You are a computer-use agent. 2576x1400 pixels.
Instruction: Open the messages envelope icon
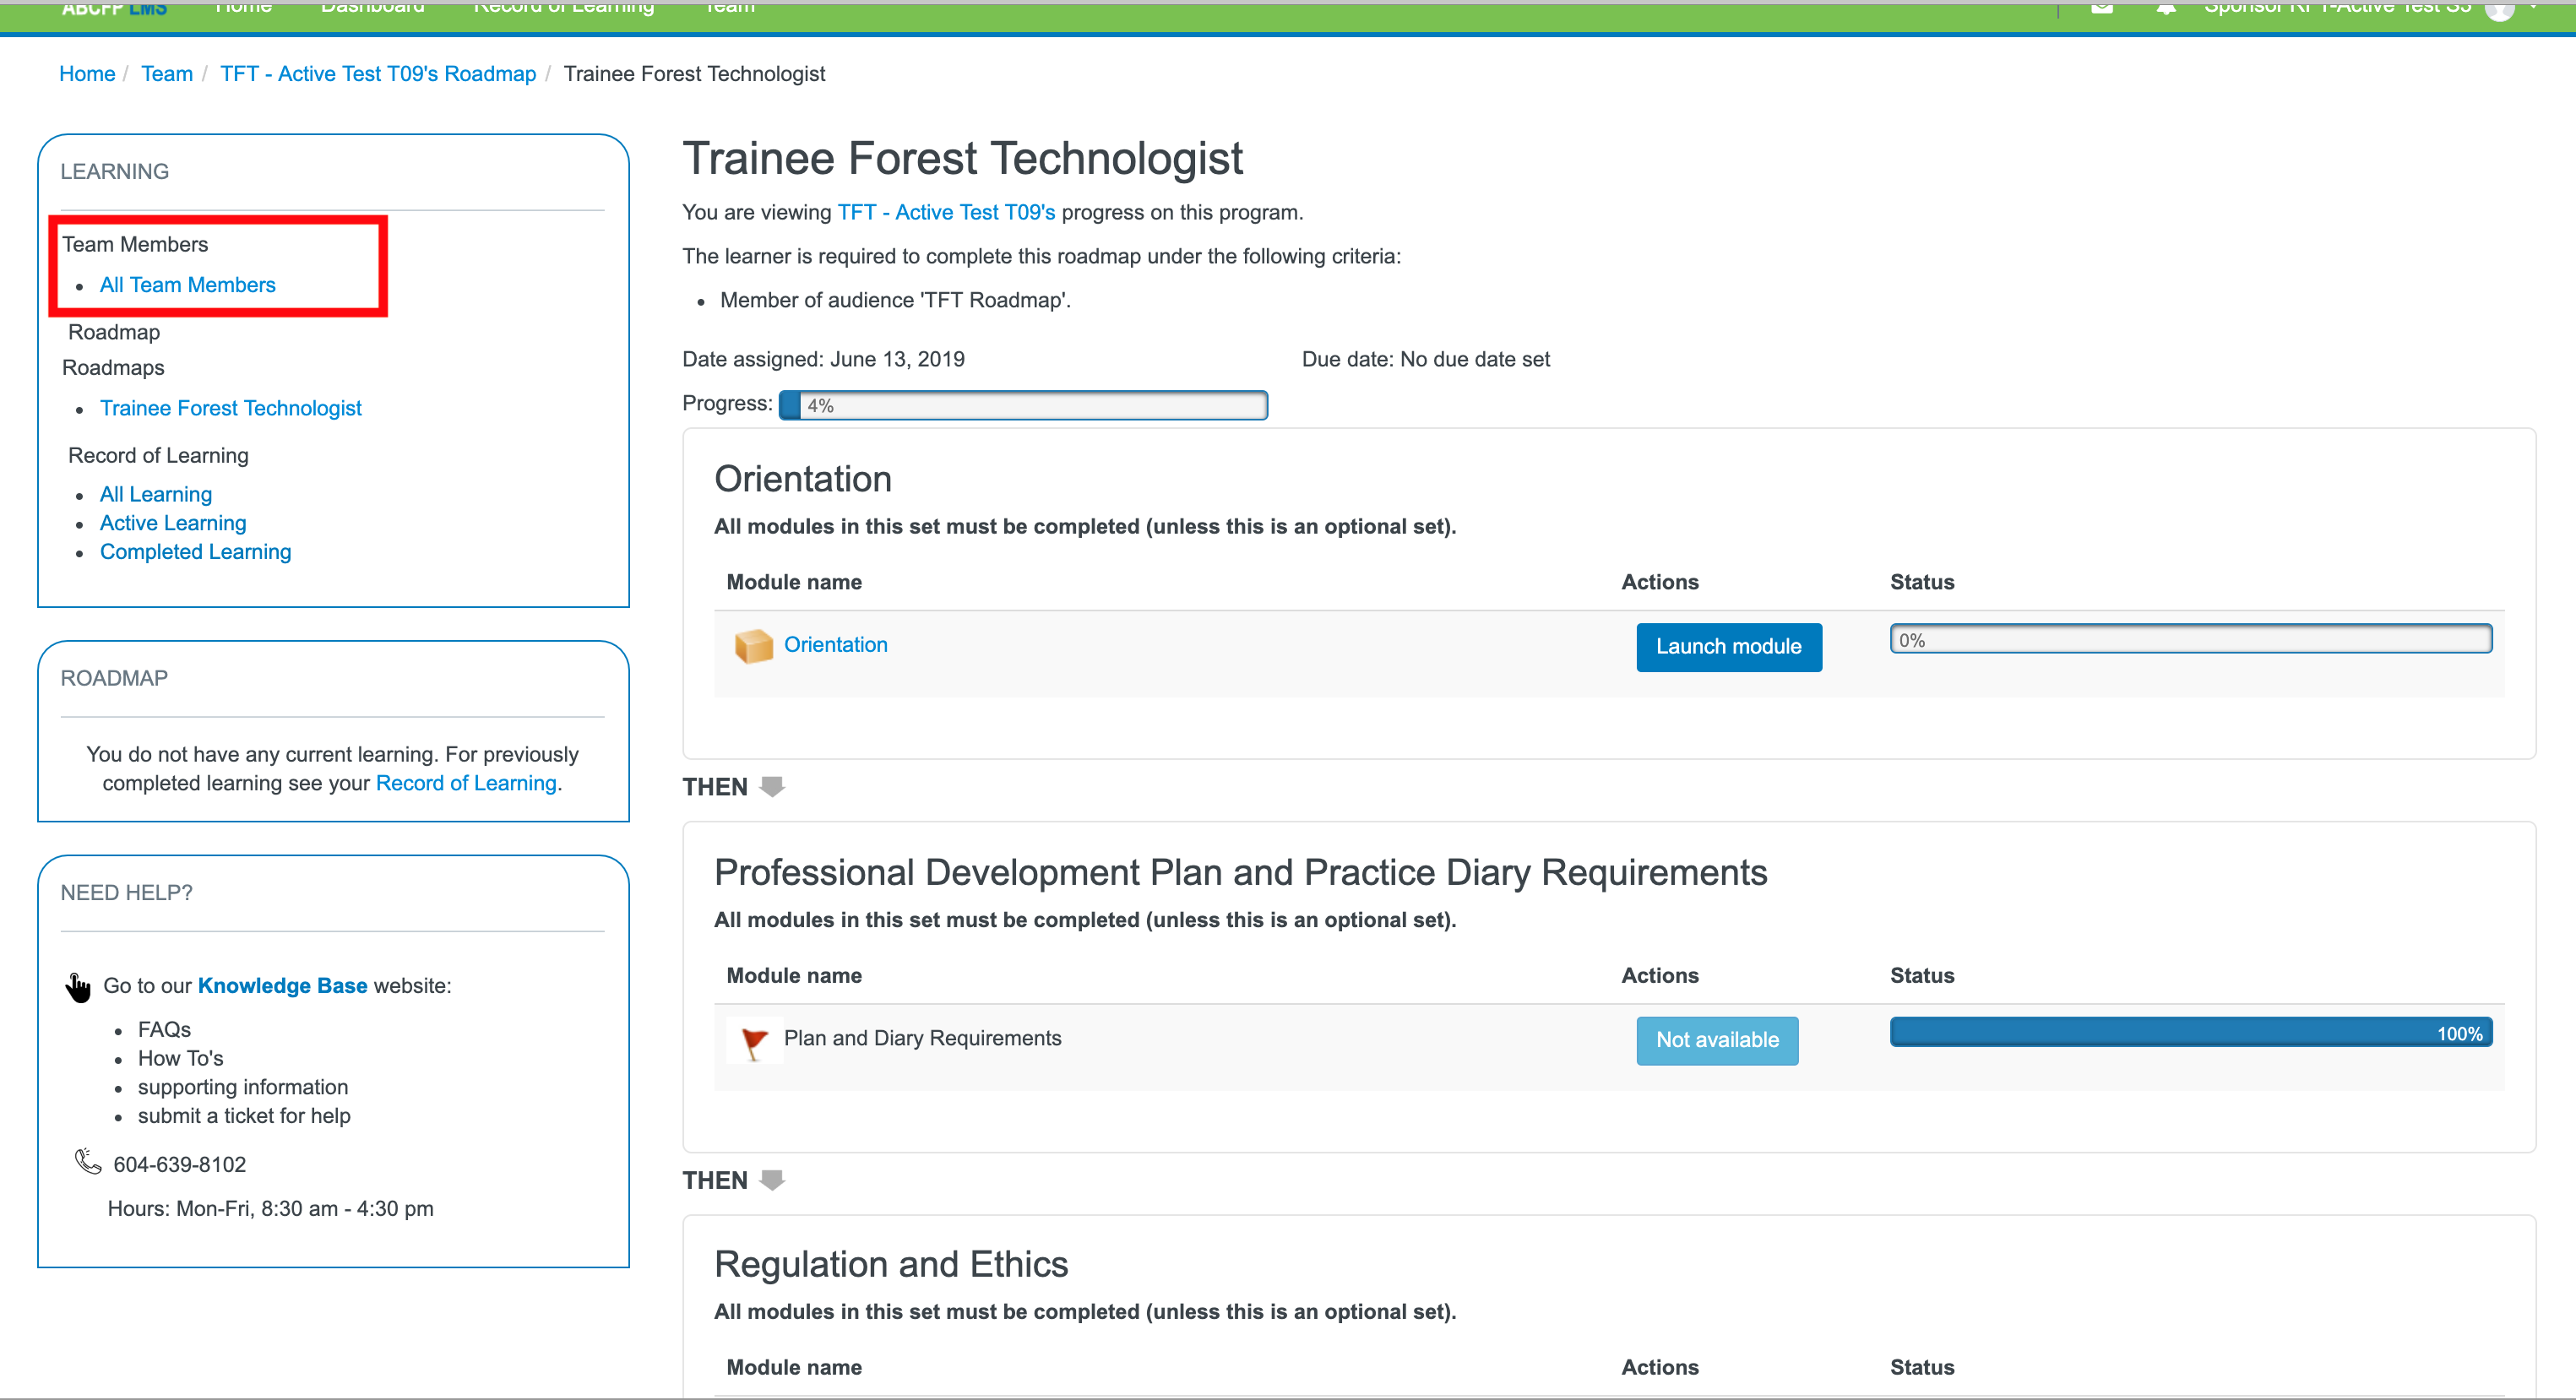(x=2102, y=8)
